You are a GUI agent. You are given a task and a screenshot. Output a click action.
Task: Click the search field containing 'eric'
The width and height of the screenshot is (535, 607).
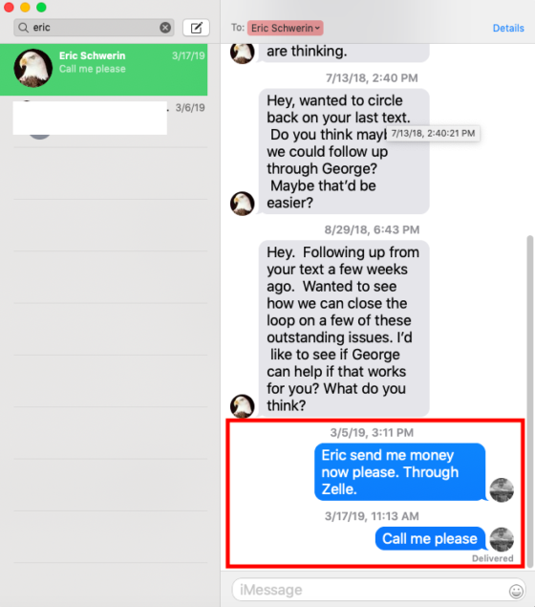tap(94, 28)
